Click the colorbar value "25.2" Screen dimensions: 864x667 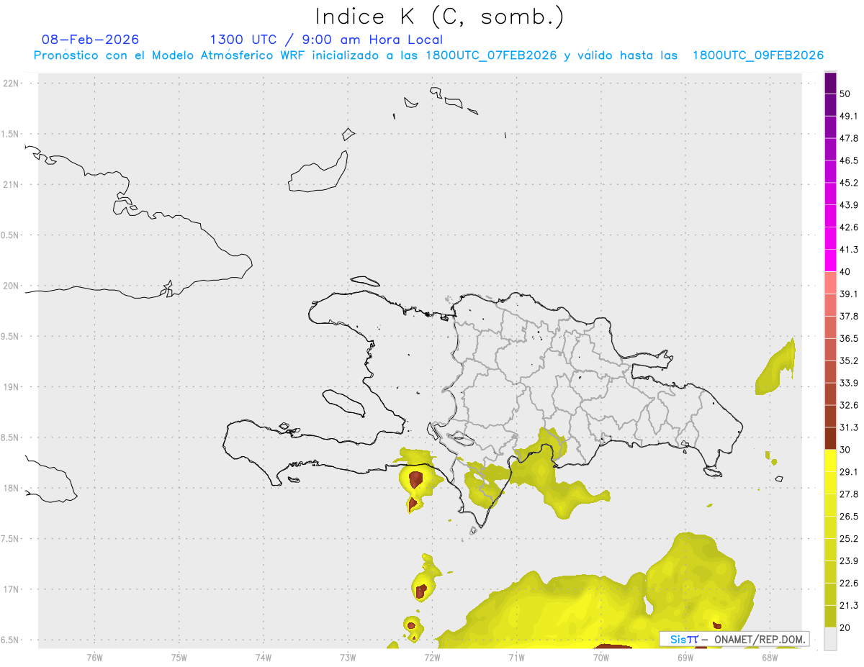pyautogui.click(x=849, y=538)
